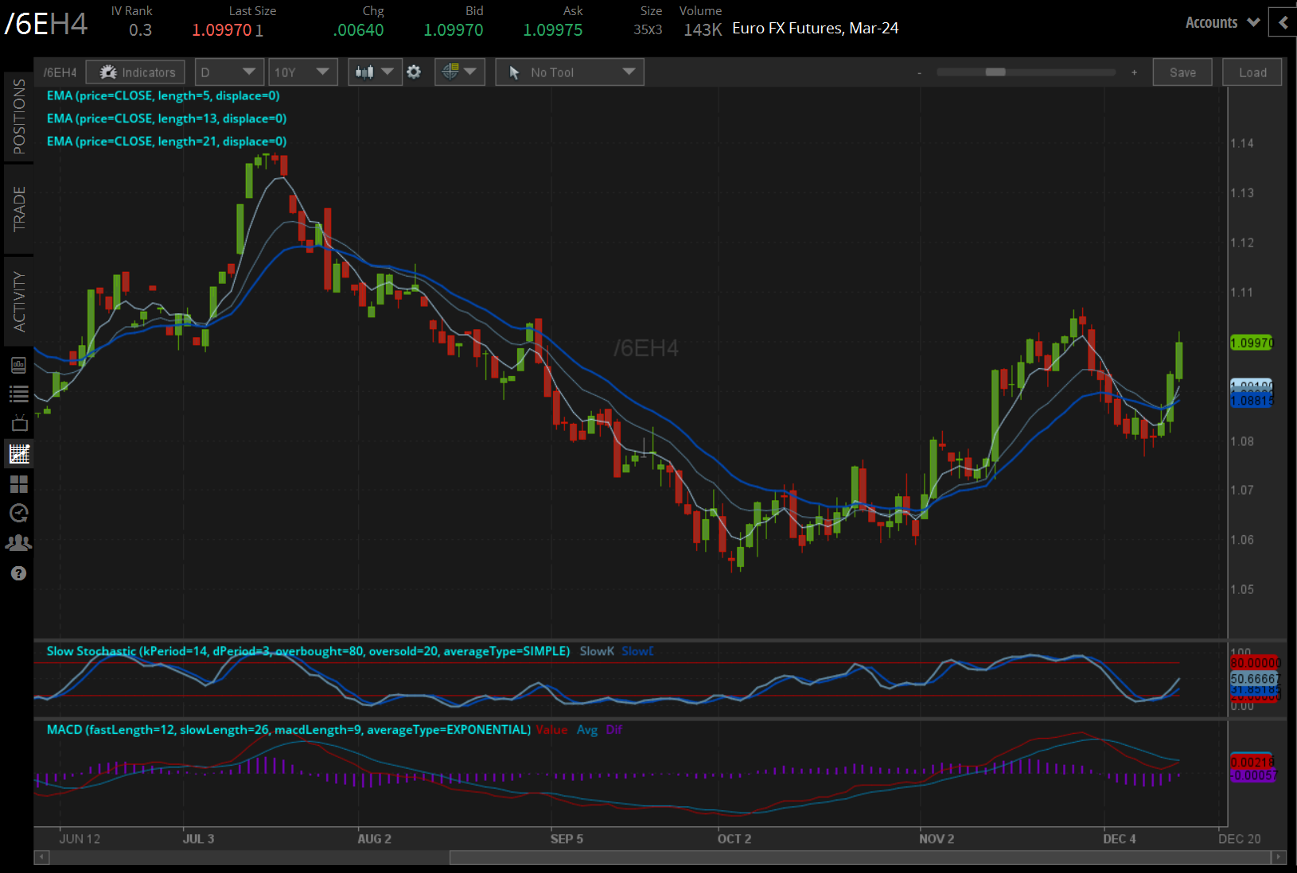Screen dimensions: 1297x873
Task: Open the ACTIVITY sidebar tab
Action: click(19, 301)
